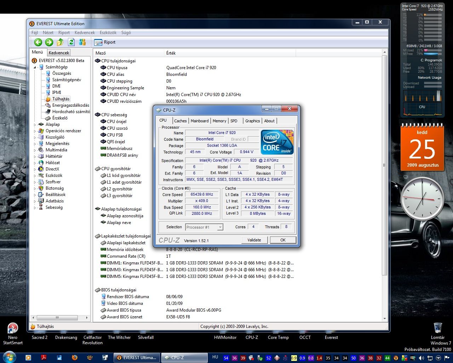Click the Firefox icon in taskbar
Viewport: 453px width, 363px height.
[74, 358]
